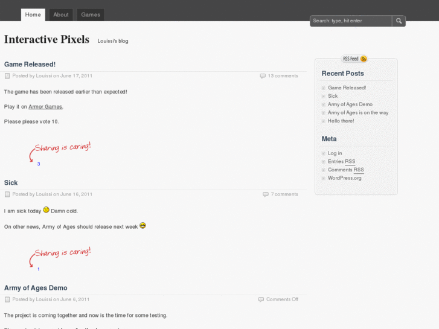The width and height of the screenshot is (439, 329).
Task: Open the 13 comments link
Action: pyautogui.click(x=283, y=76)
